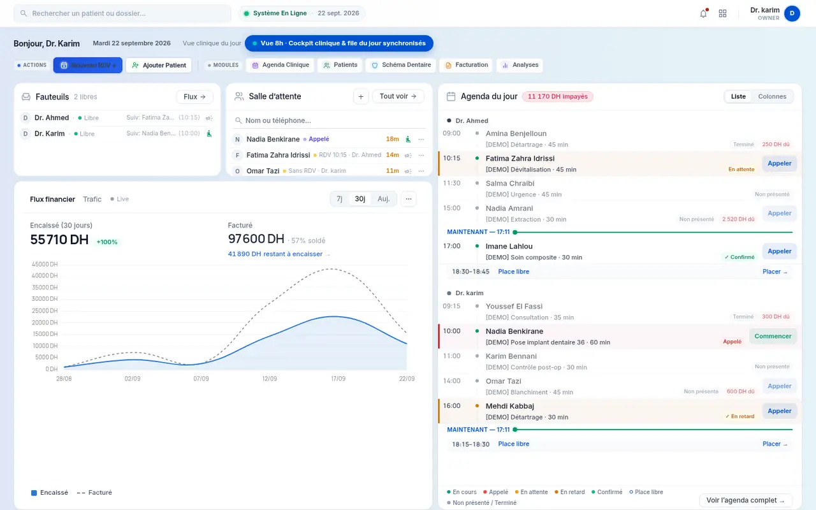Image resolution: width=816 pixels, height=510 pixels.
Task: Click the Dr. karim avatar circle
Action: pos(792,13)
